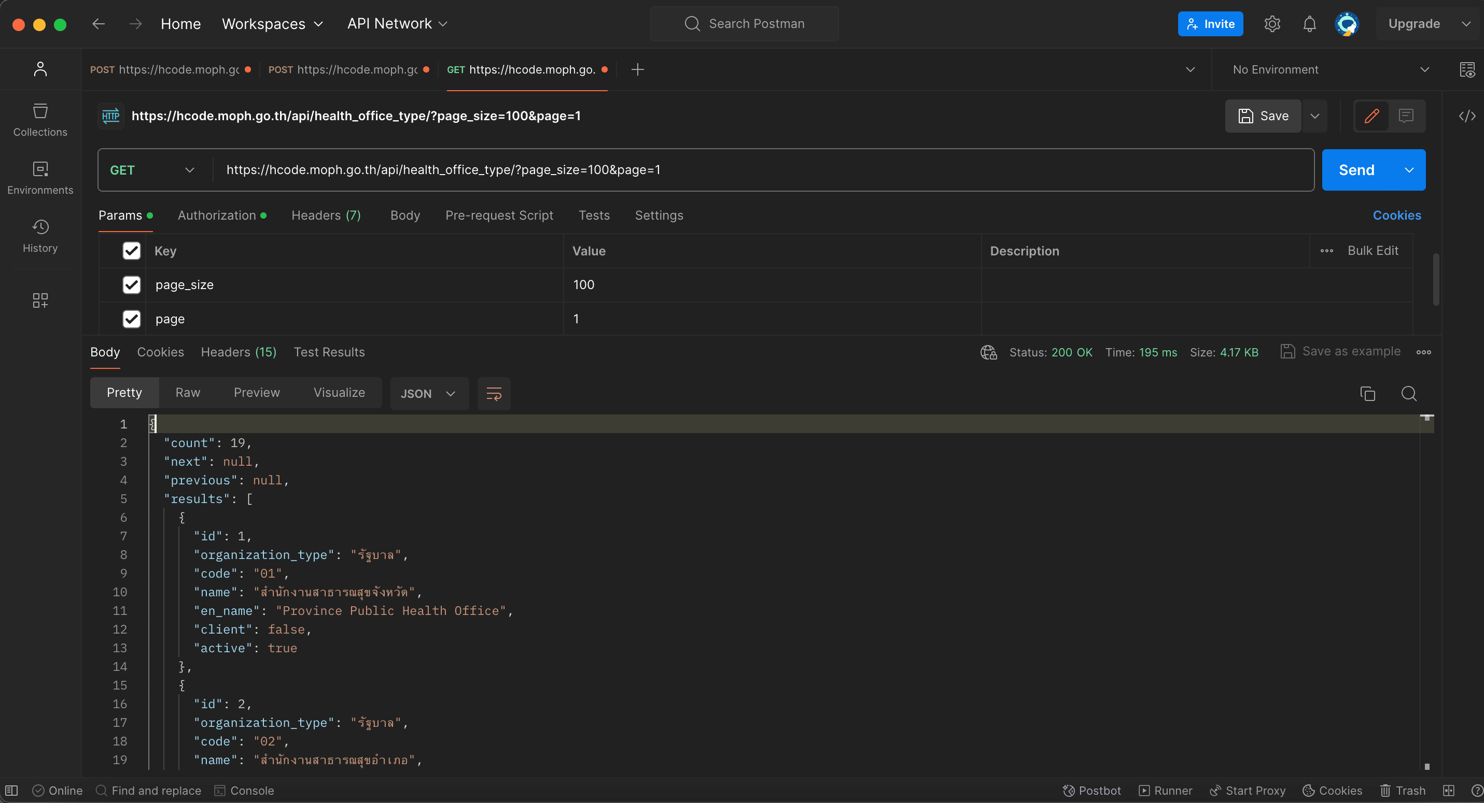
Task: Switch to the Authorization tab
Action: tap(217, 216)
